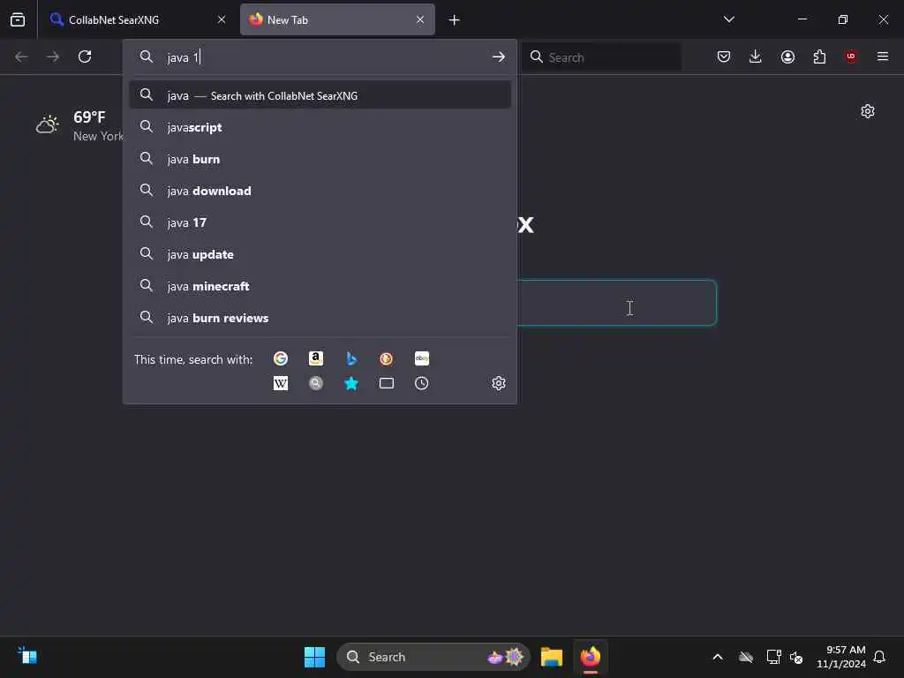Open a new tab with the plus button

[455, 20]
